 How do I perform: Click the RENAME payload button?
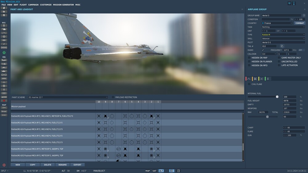pyautogui.click(x=63, y=165)
